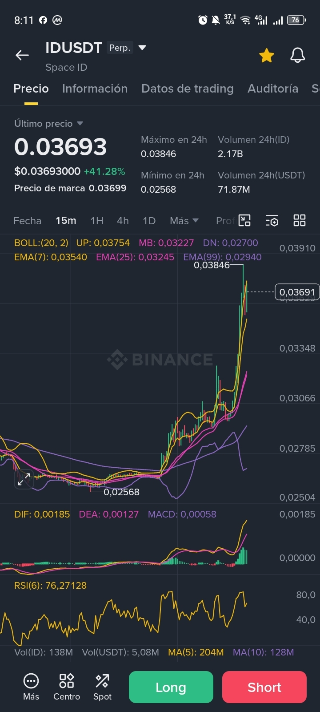Tap the Facebook notification icon

click(x=43, y=20)
